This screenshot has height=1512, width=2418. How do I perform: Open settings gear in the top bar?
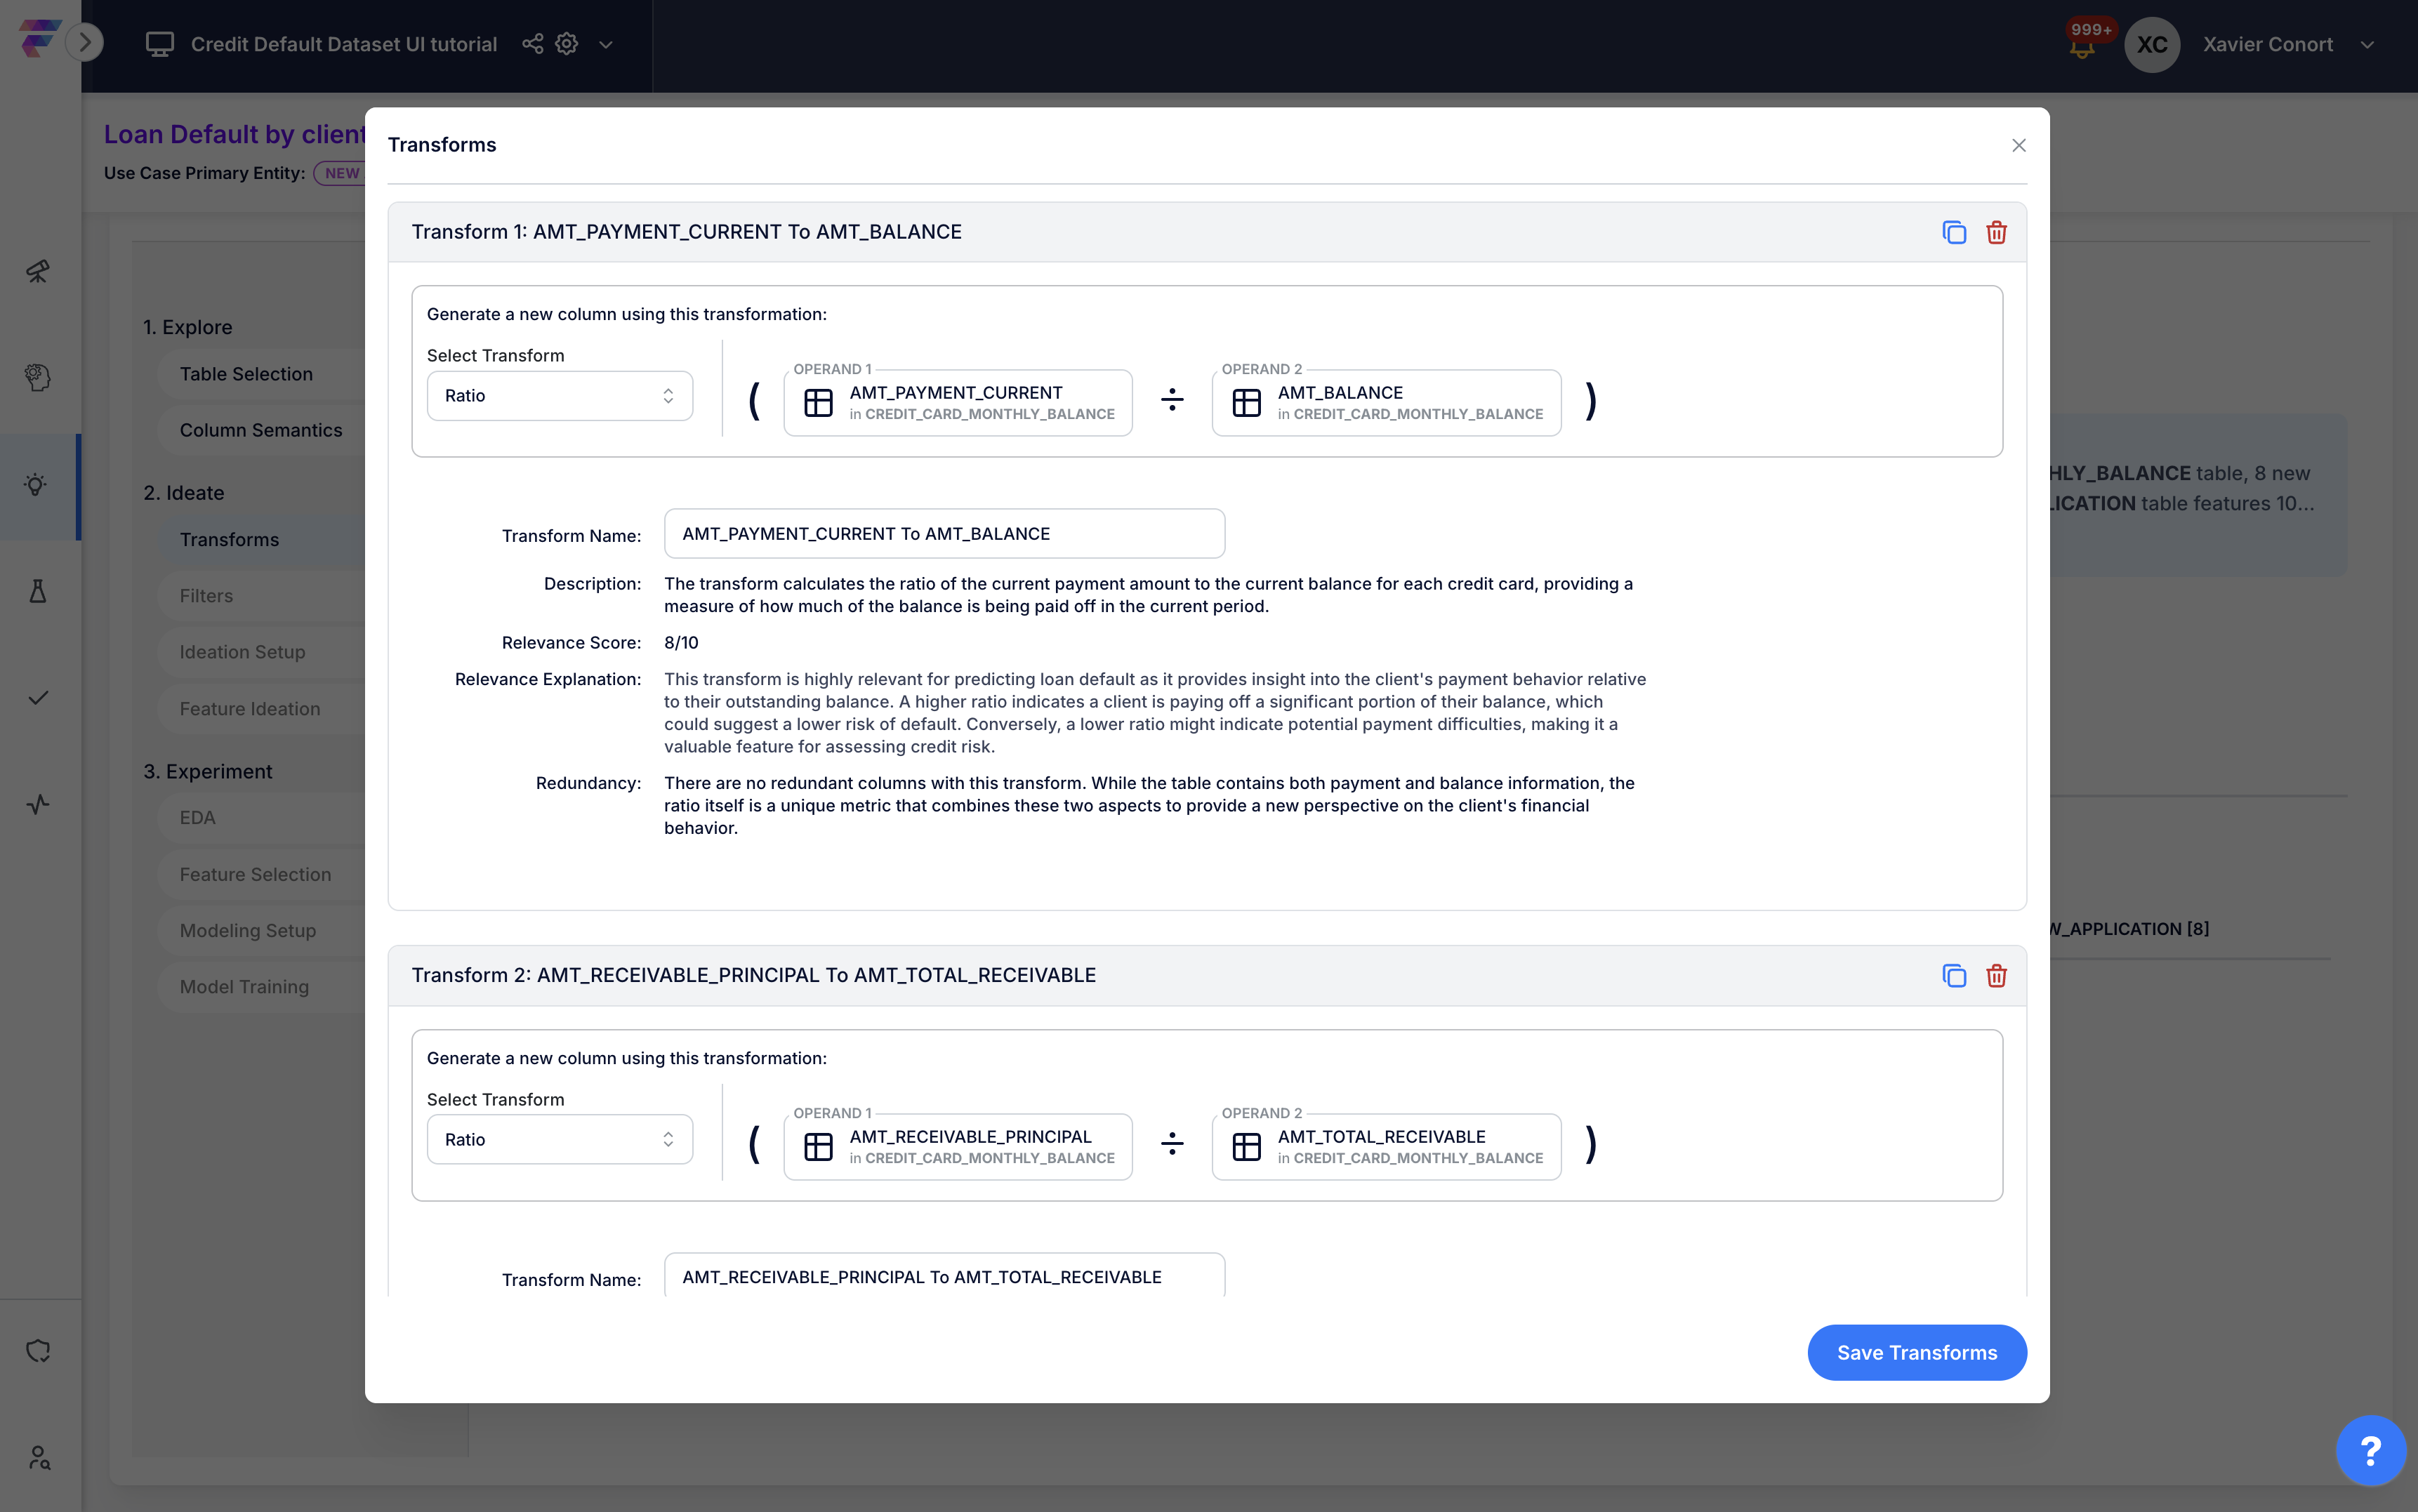[567, 44]
